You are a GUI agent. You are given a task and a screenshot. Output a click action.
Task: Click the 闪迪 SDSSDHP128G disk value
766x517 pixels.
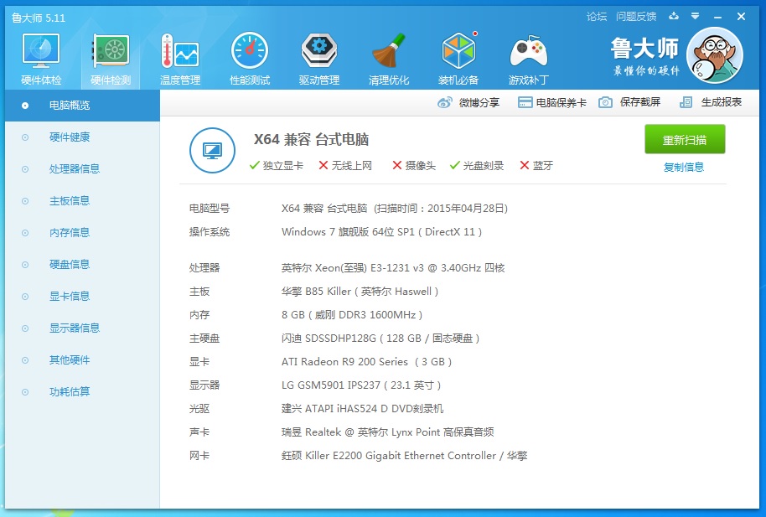380,339
